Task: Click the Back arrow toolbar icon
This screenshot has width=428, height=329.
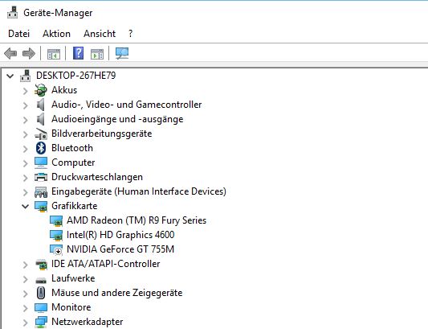Action: point(10,53)
